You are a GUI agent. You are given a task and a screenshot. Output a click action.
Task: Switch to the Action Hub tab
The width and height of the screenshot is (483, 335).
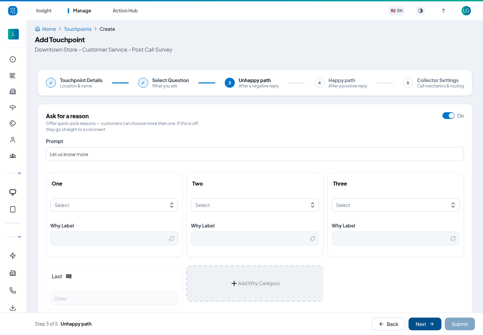pos(125,11)
